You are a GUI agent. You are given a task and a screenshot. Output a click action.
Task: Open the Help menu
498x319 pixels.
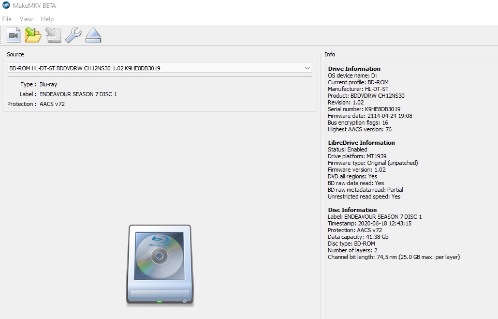[x=47, y=19]
